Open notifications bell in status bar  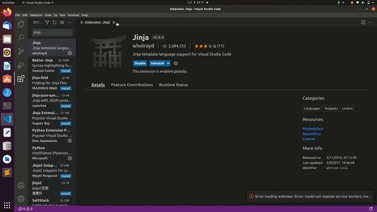tap(371, 208)
